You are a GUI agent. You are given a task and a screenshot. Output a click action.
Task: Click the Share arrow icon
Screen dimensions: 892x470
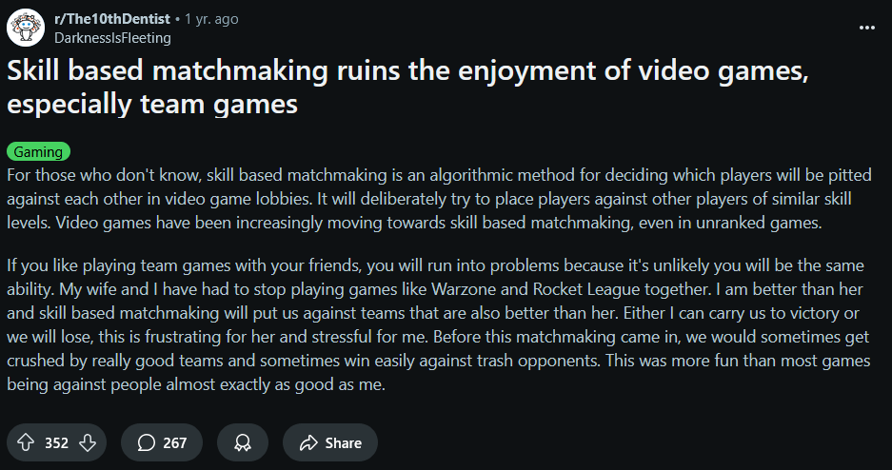coord(308,442)
